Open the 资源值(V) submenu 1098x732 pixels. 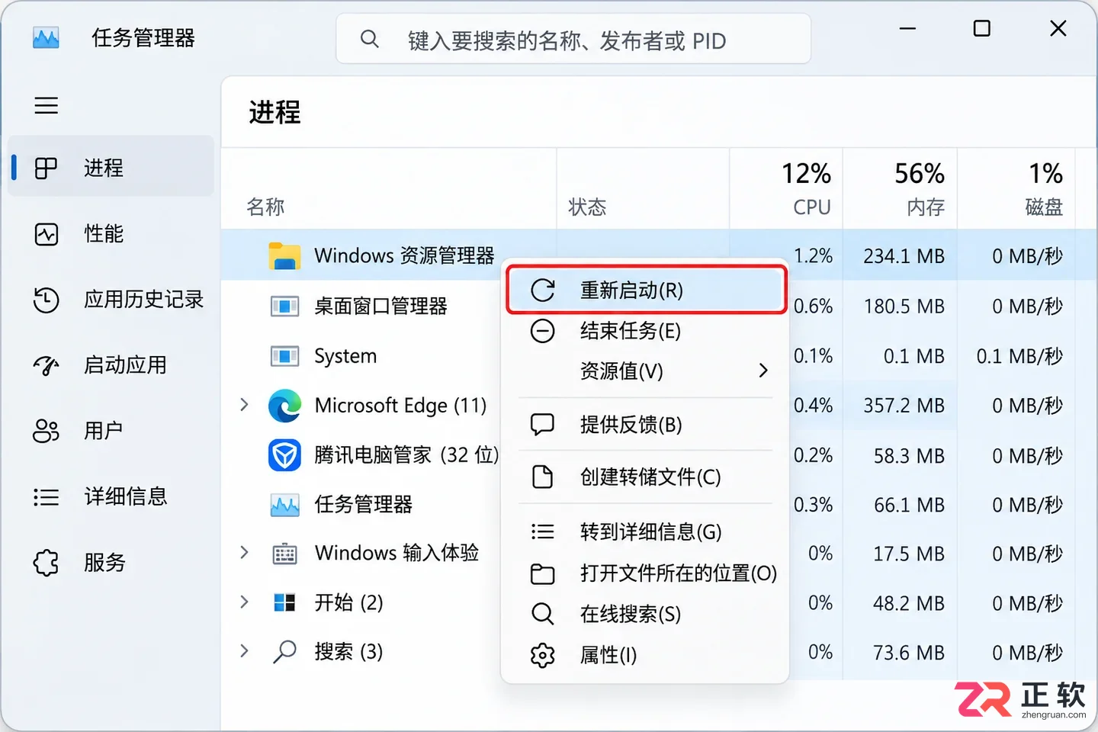pyautogui.click(x=645, y=371)
